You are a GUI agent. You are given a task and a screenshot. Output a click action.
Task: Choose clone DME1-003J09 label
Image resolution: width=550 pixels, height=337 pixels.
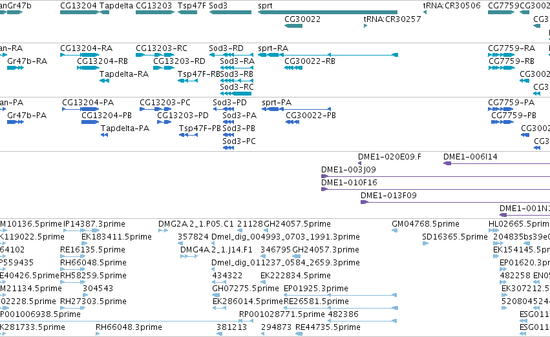coord(348,170)
